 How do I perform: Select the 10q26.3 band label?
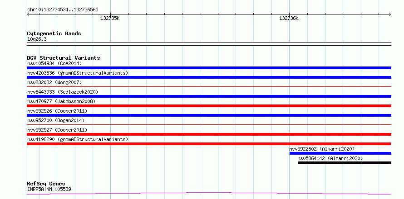coord(37,39)
